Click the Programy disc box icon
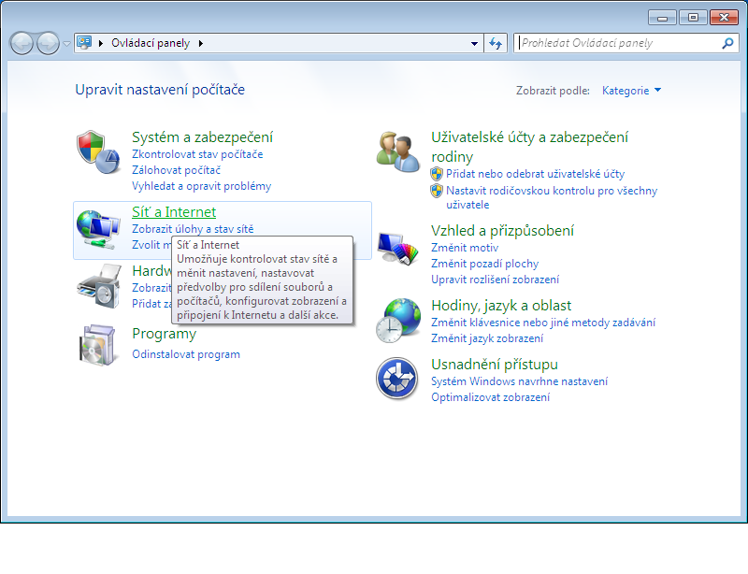748x574 pixels. click(98, 345)
